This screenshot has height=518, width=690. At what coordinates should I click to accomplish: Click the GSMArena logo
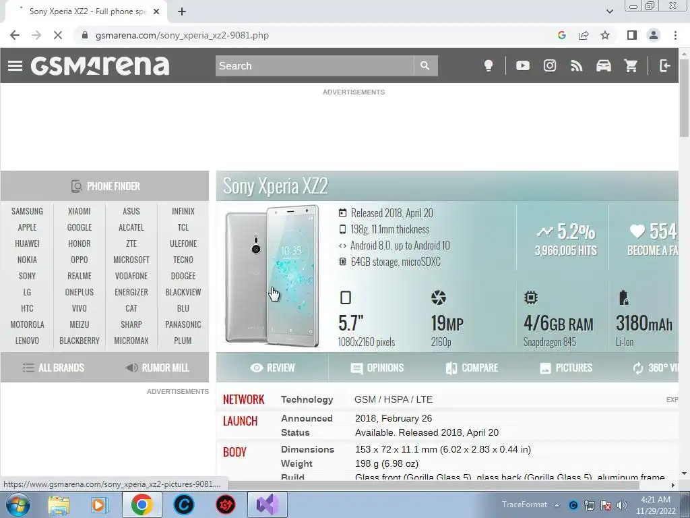point(100,65)
